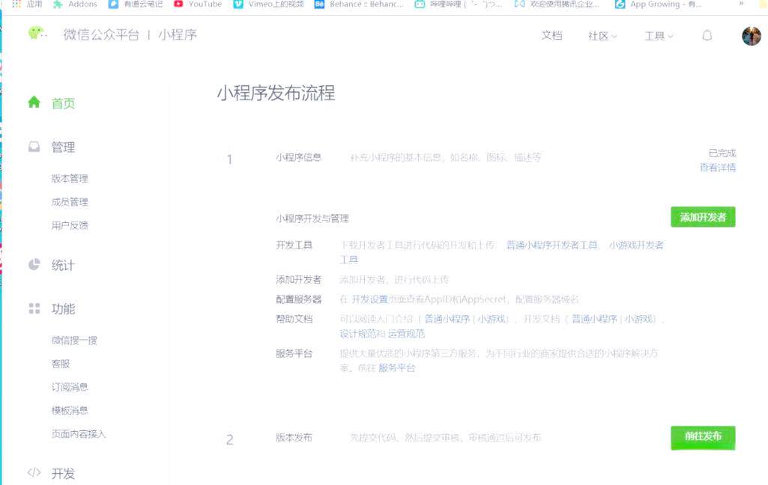The height and width of the screenshot is (485, 768).
Task: Open the 哔哩哔哩 bookmark
Action: (458, 4)
